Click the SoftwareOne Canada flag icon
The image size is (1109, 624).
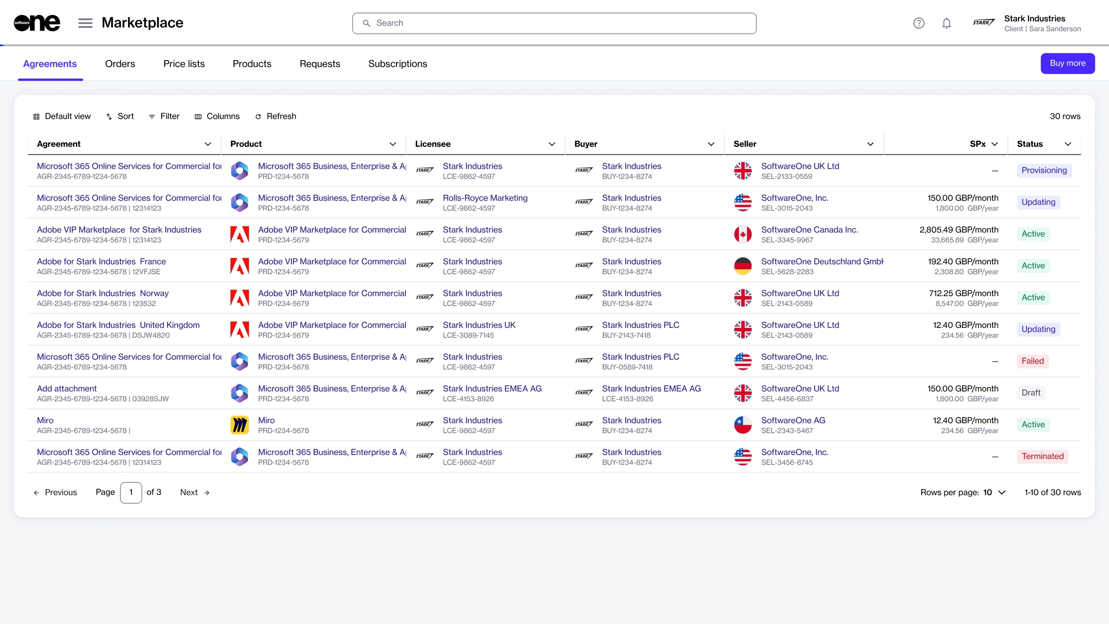(743, 234)
